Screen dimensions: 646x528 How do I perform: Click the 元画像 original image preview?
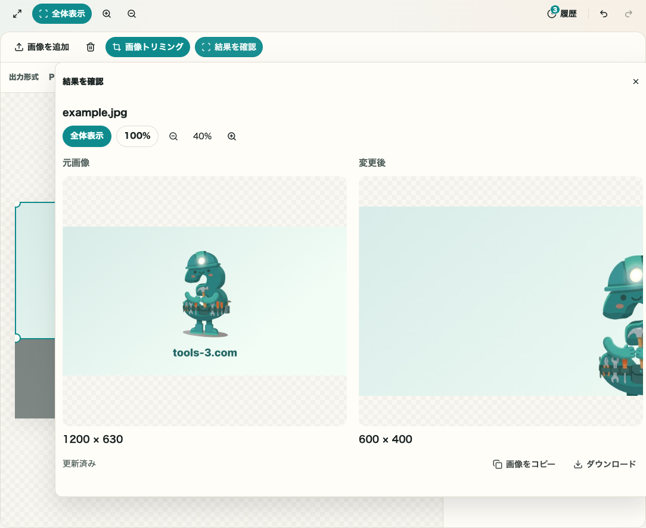tap(205, 301)
